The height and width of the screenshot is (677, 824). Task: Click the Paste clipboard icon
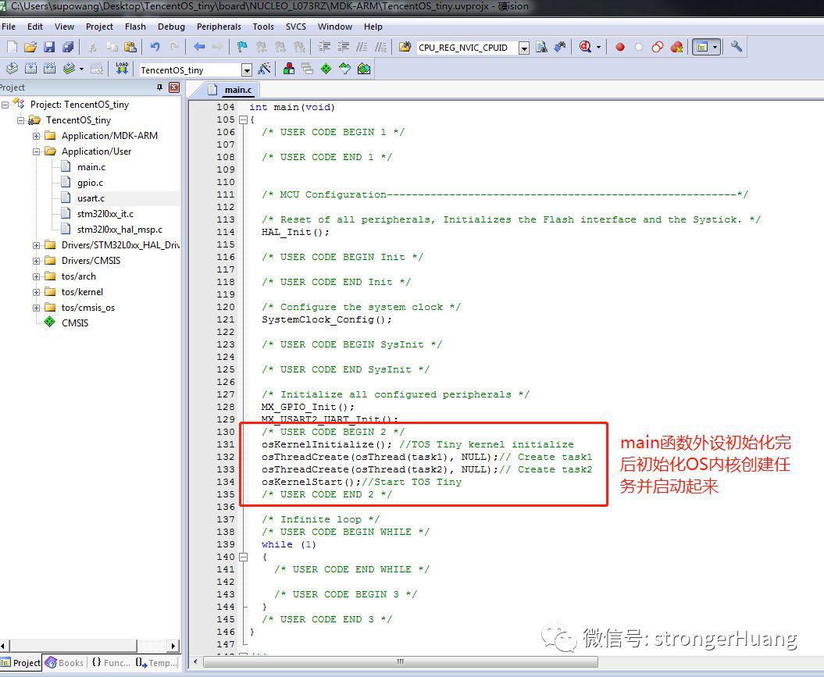tap(130, 48)
